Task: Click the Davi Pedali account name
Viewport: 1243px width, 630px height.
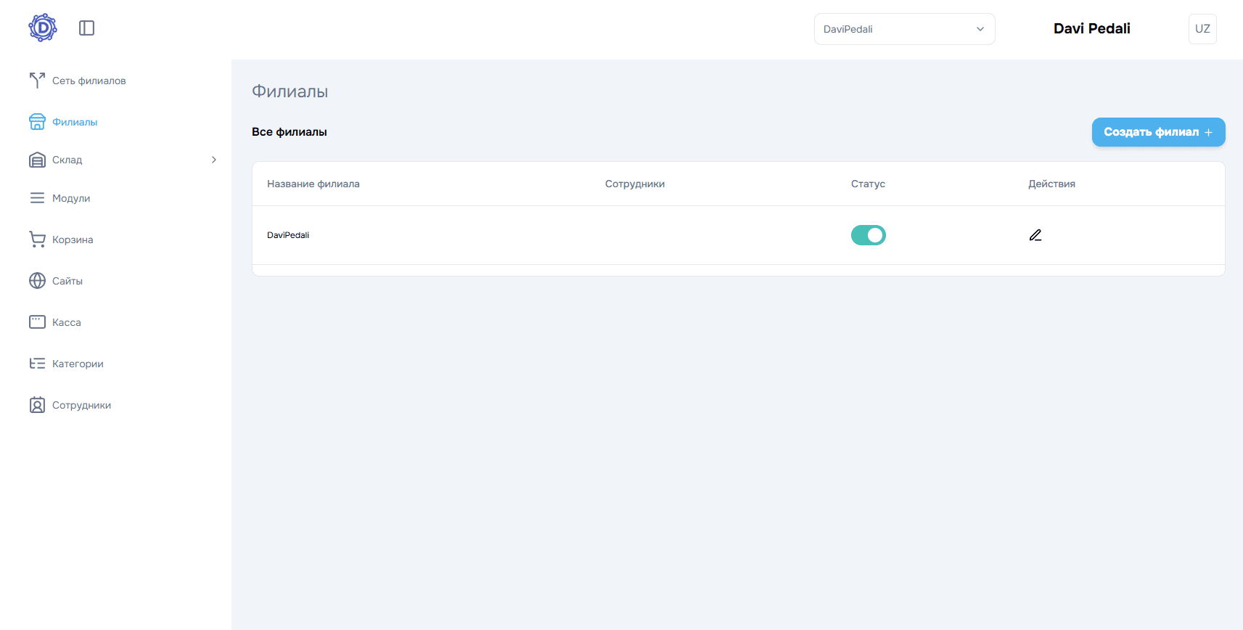Action: click(x=1091, y=28)
